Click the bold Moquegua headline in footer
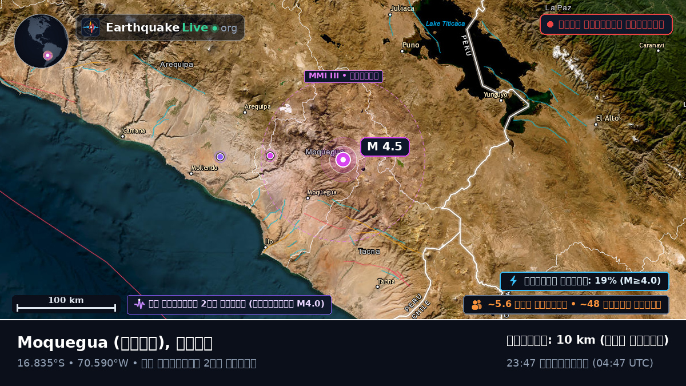 [115, 343]
